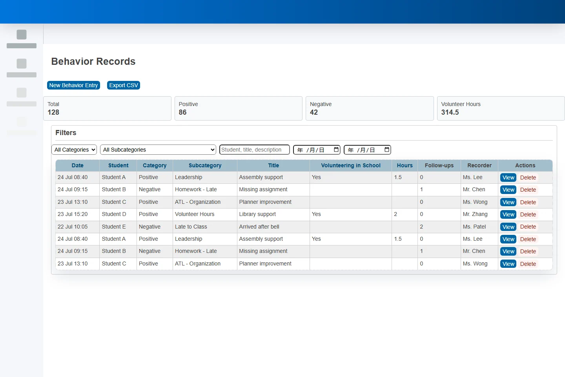Click the Mr. Zhang recorder cell
Screen dimensions: 565x377
[x=479, y=214]
